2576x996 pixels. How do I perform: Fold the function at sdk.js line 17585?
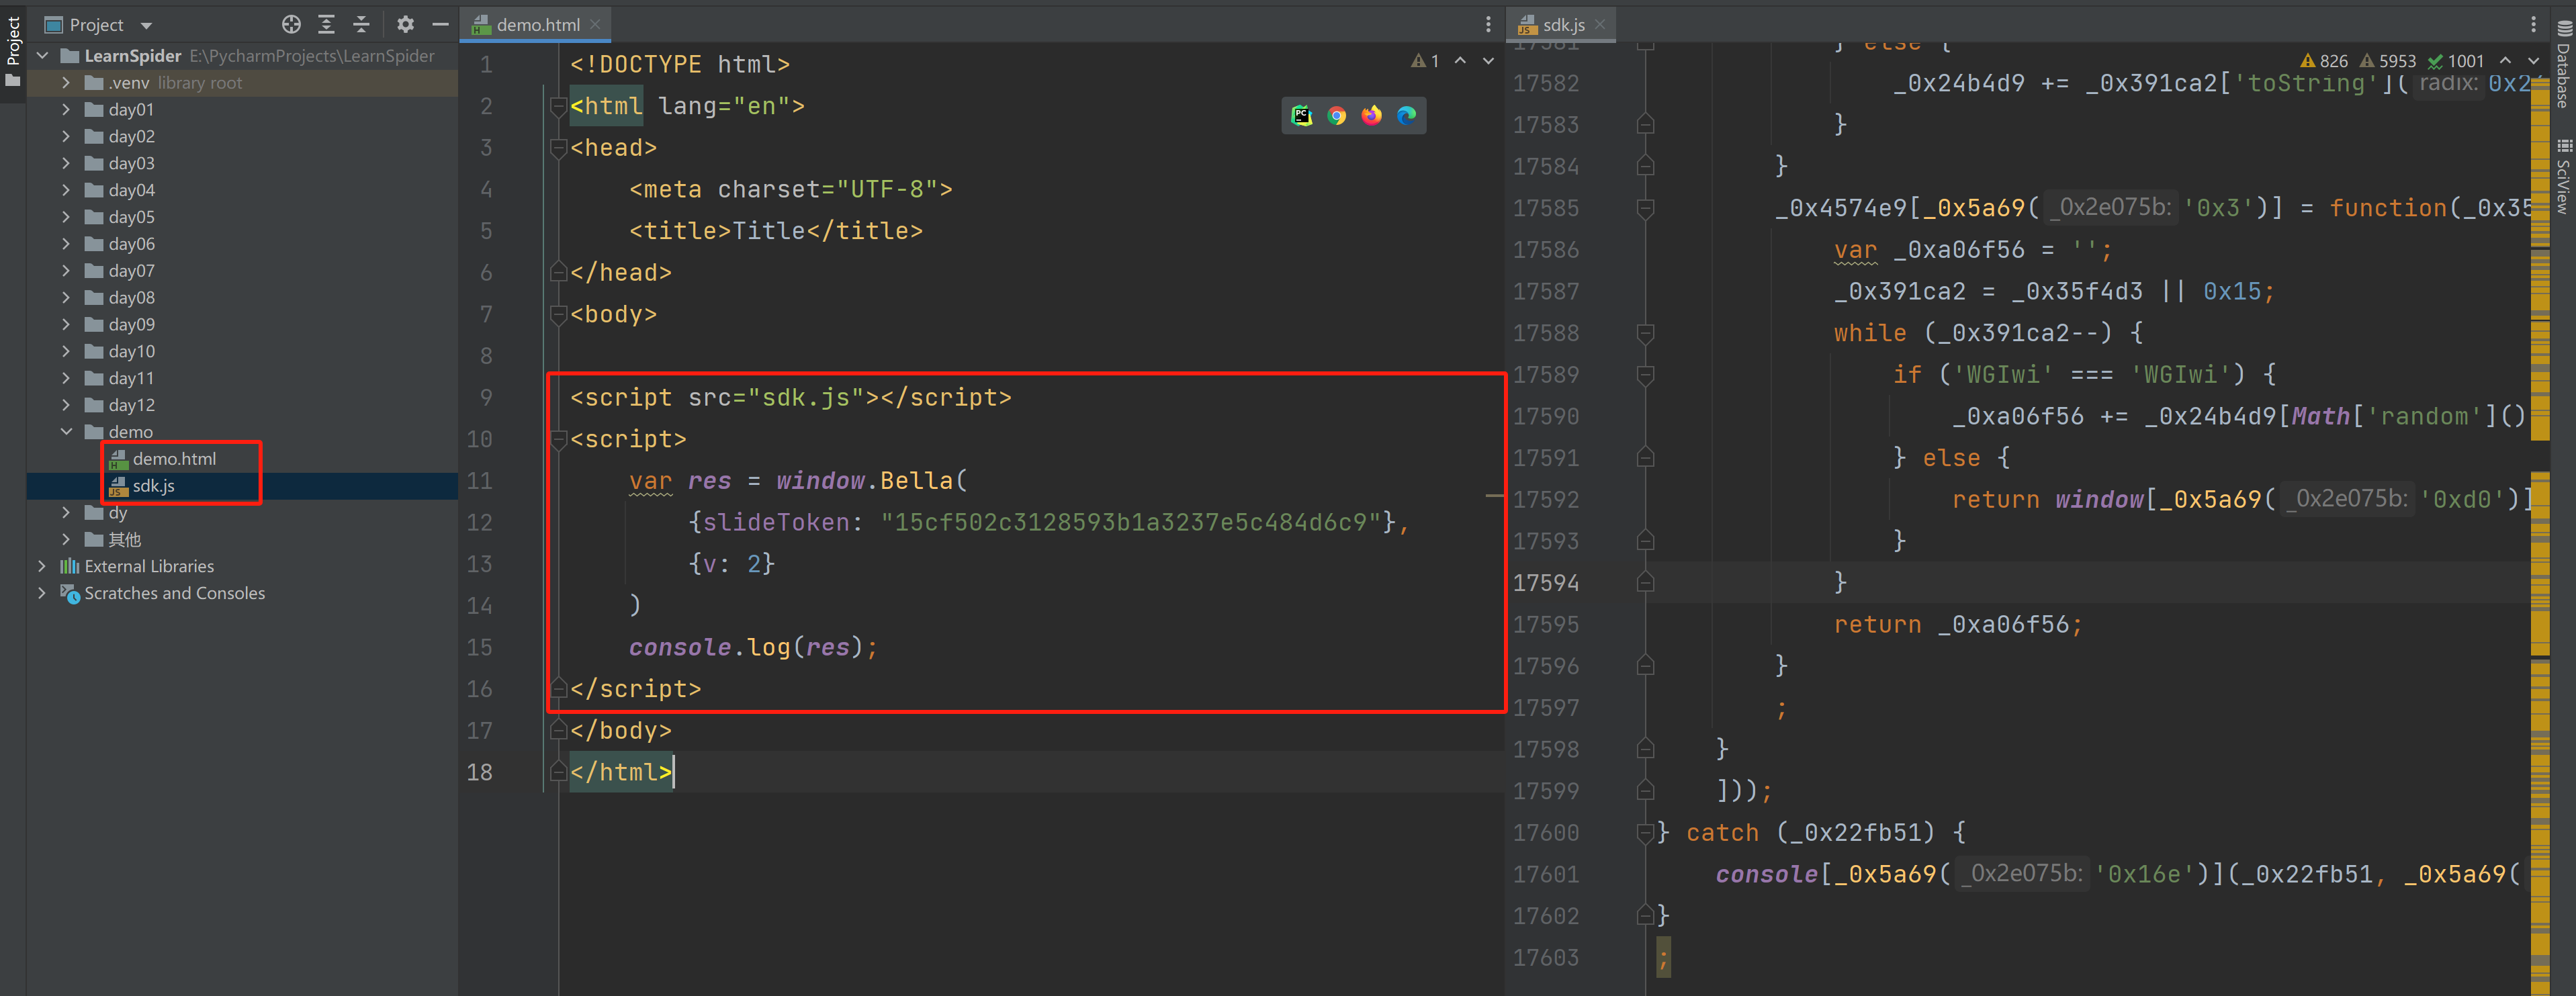click(1645, 208)
